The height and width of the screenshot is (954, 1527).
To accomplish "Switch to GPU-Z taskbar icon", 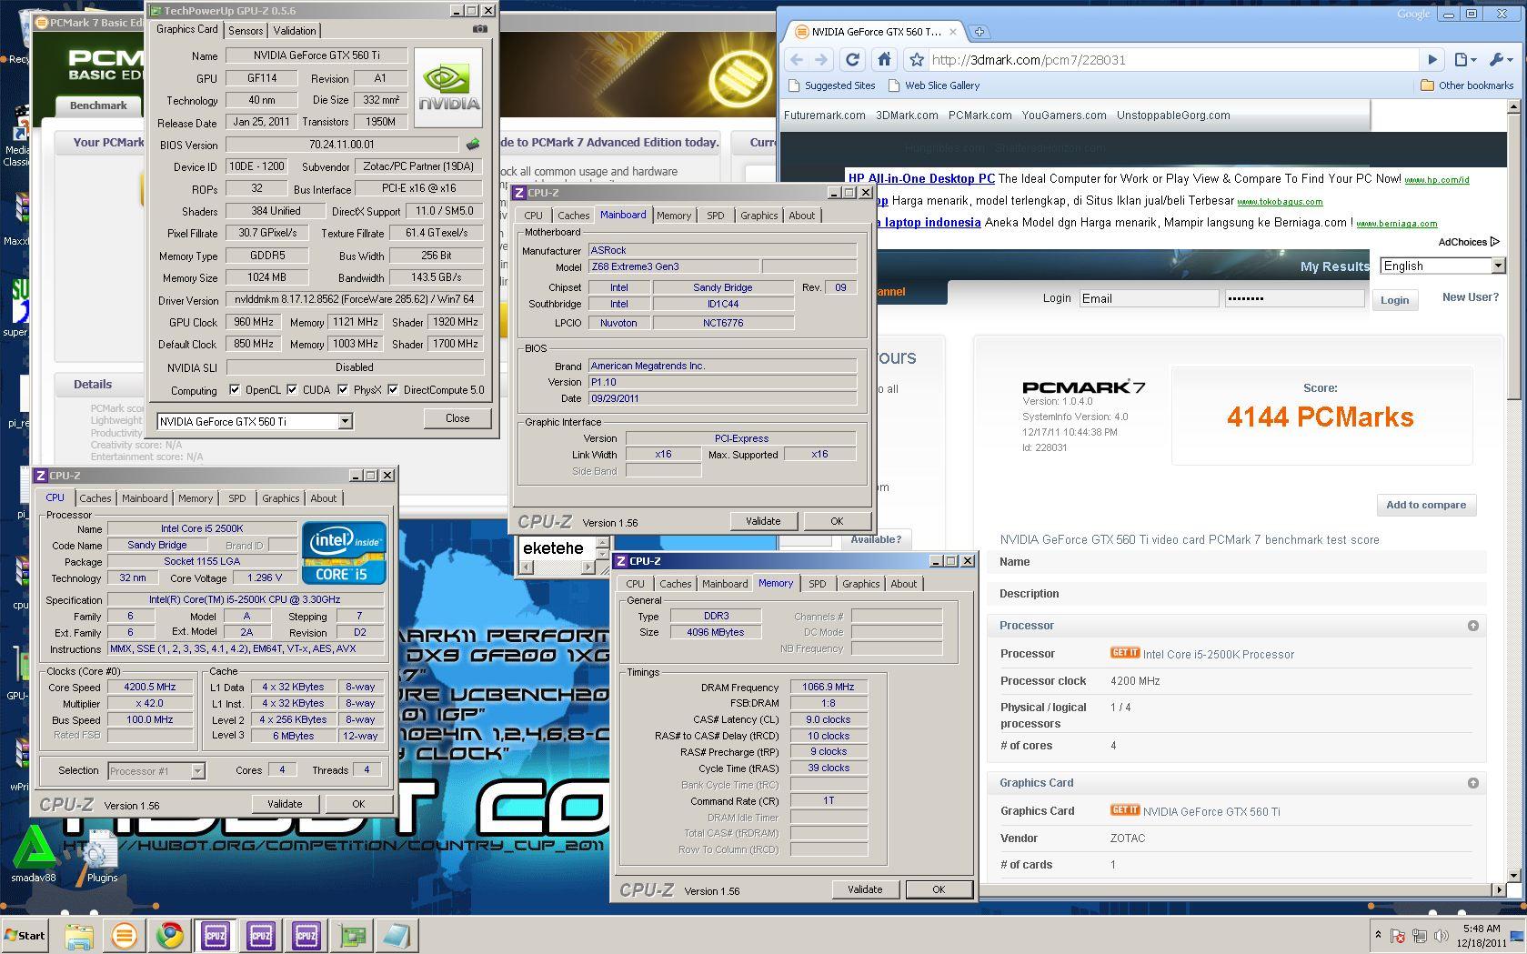I will (352, 935).
